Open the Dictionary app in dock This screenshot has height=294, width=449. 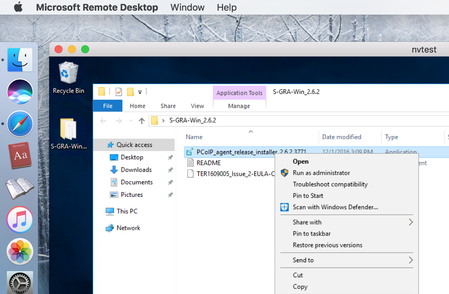(x=20, y=155)
